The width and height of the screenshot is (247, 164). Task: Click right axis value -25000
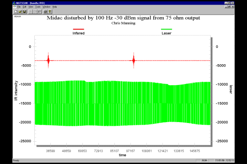[222, 141]
